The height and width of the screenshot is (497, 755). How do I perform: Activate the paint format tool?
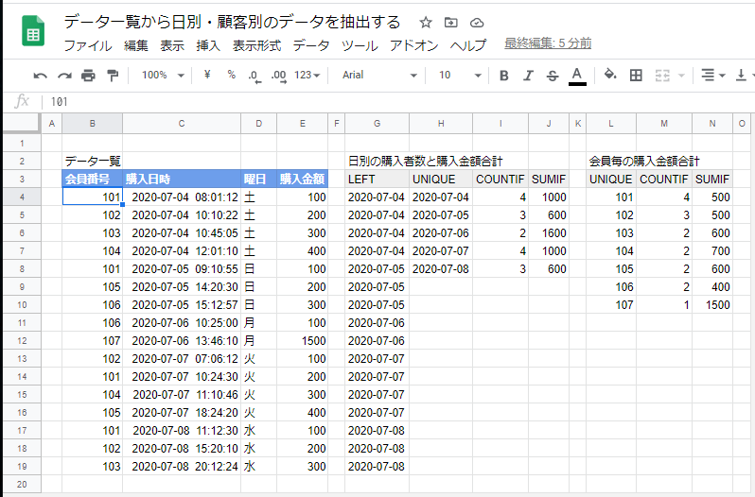113,76
